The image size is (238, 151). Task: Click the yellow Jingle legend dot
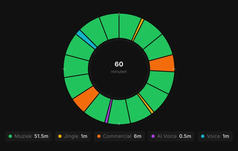(x=60, y=136)
